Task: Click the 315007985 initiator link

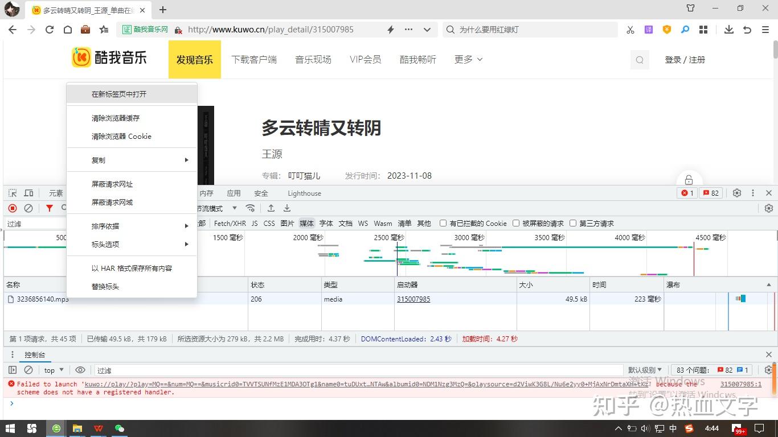Action: click(413, 299)
